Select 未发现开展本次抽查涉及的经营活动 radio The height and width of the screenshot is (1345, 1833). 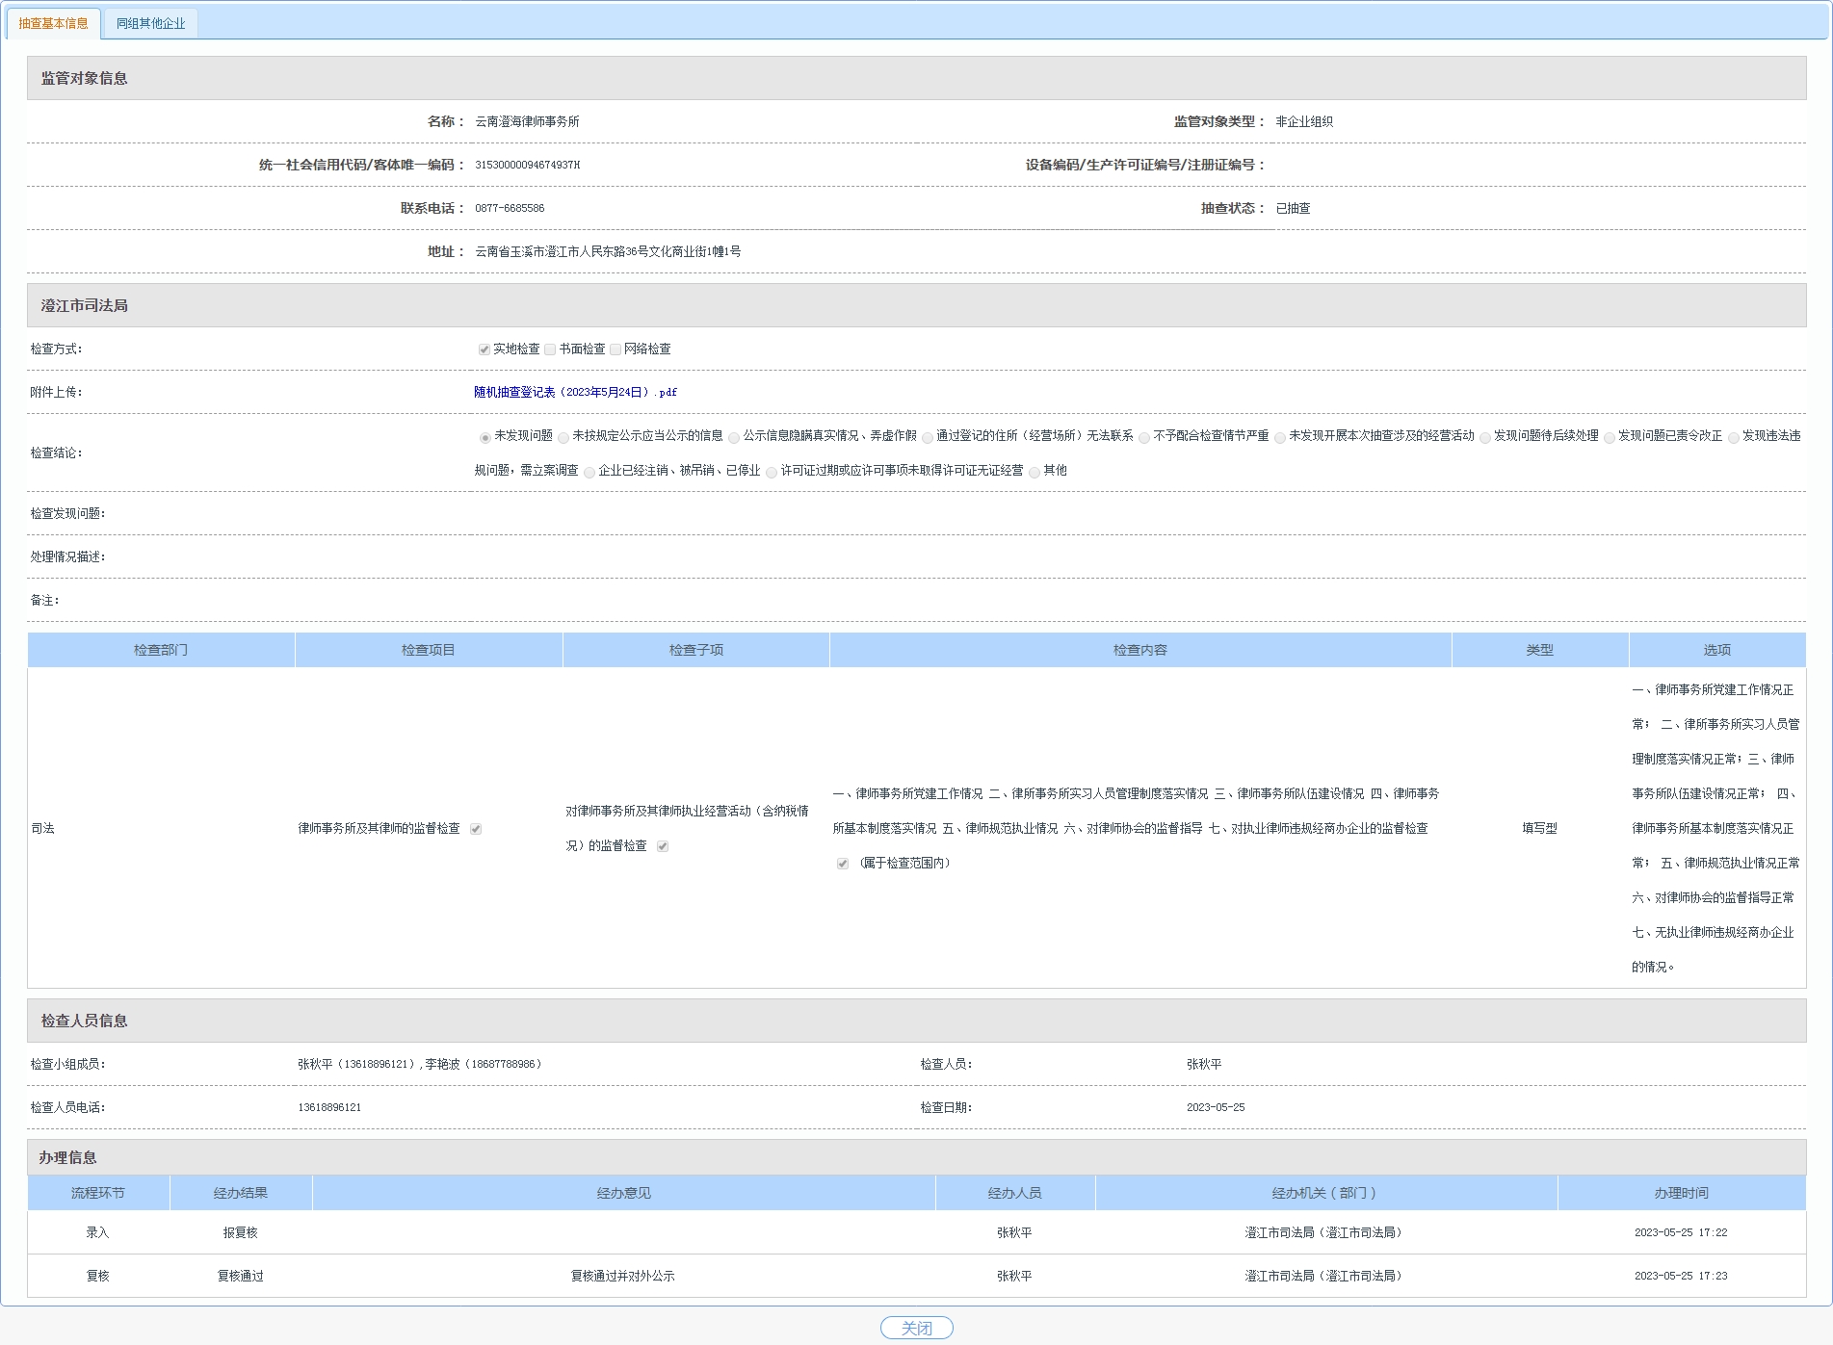(x=1280, y=437)
